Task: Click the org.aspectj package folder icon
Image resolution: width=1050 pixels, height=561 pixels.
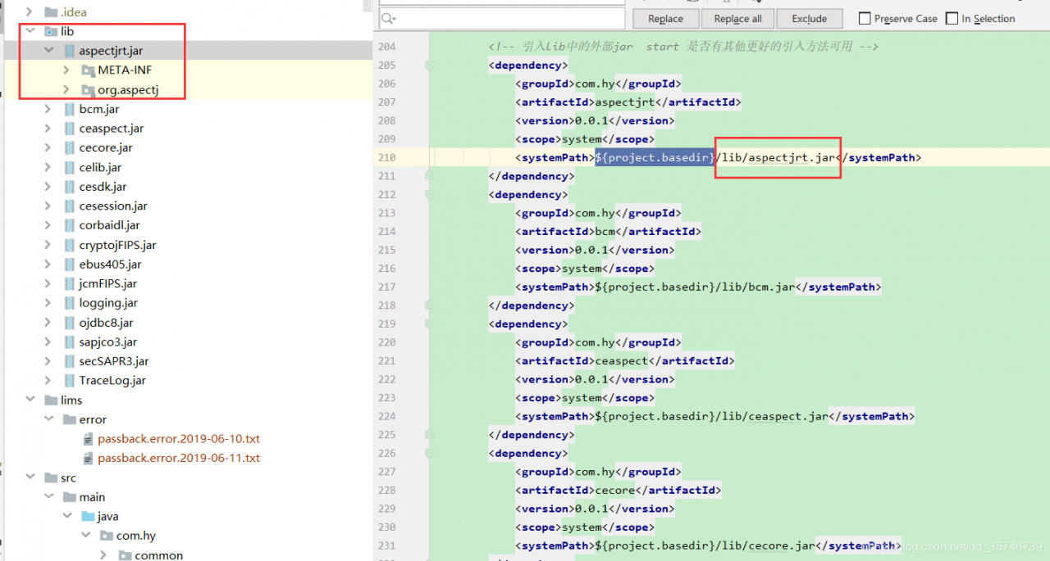Action: [x=88, y=90]
